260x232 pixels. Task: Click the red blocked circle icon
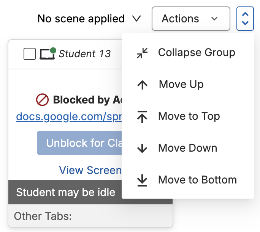click(43, 100)
